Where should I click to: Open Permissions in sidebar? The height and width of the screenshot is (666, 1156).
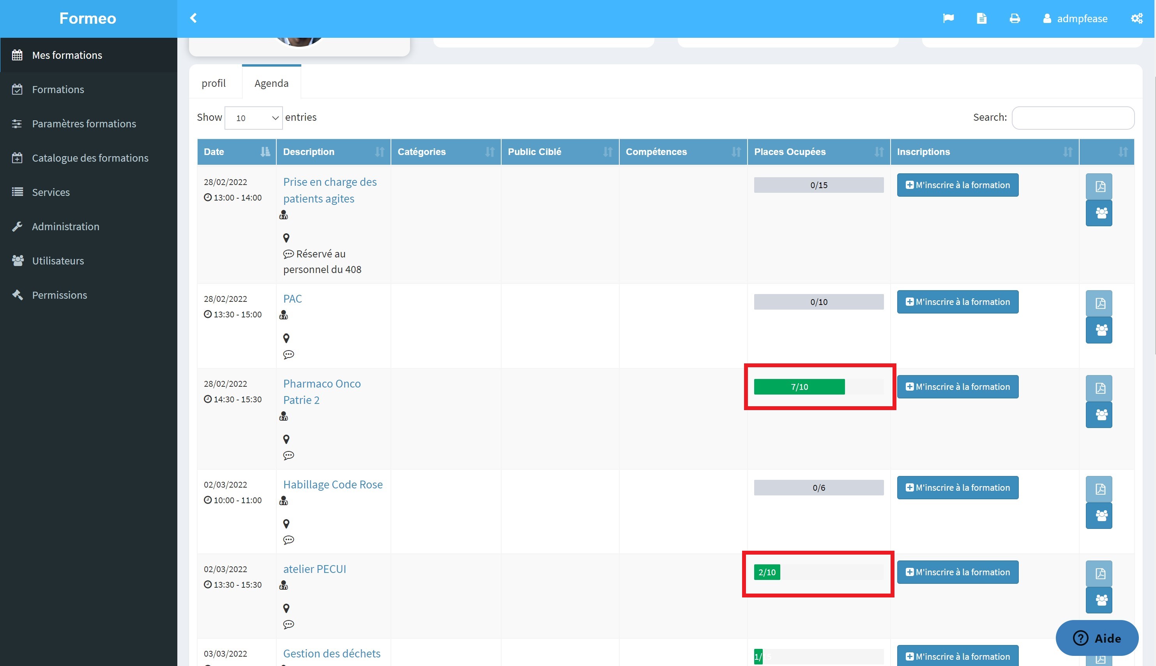[x=88, y=295]
